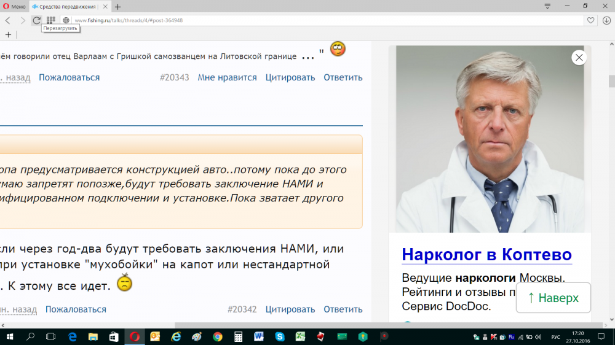Go back using the back arrow

click(8, 20)
